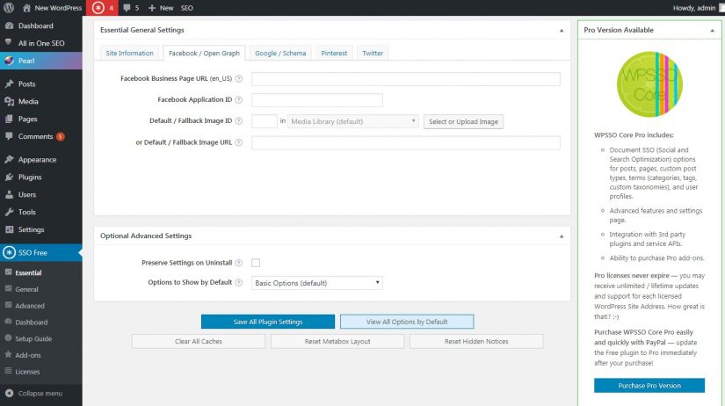Click the Default / Fallback Image URL field

(405, 142)
